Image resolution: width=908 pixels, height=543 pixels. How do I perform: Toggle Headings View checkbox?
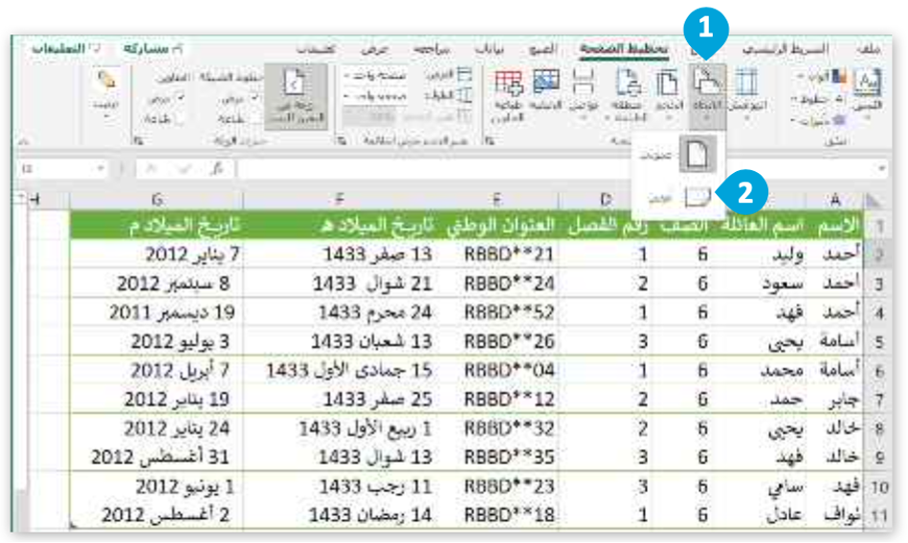click(180, 99)
